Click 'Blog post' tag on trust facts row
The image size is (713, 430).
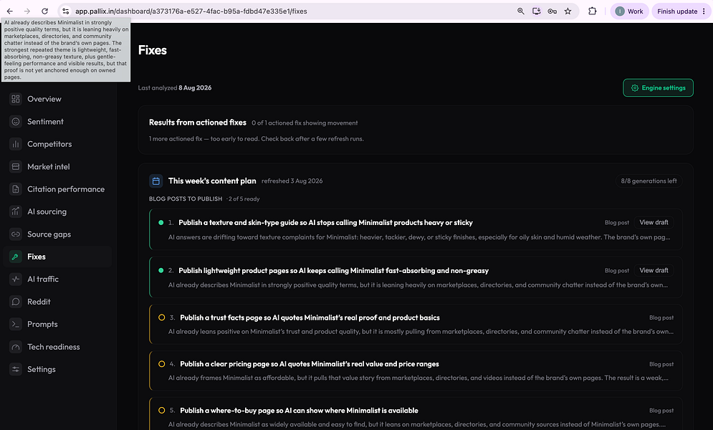tap(661, 317)
